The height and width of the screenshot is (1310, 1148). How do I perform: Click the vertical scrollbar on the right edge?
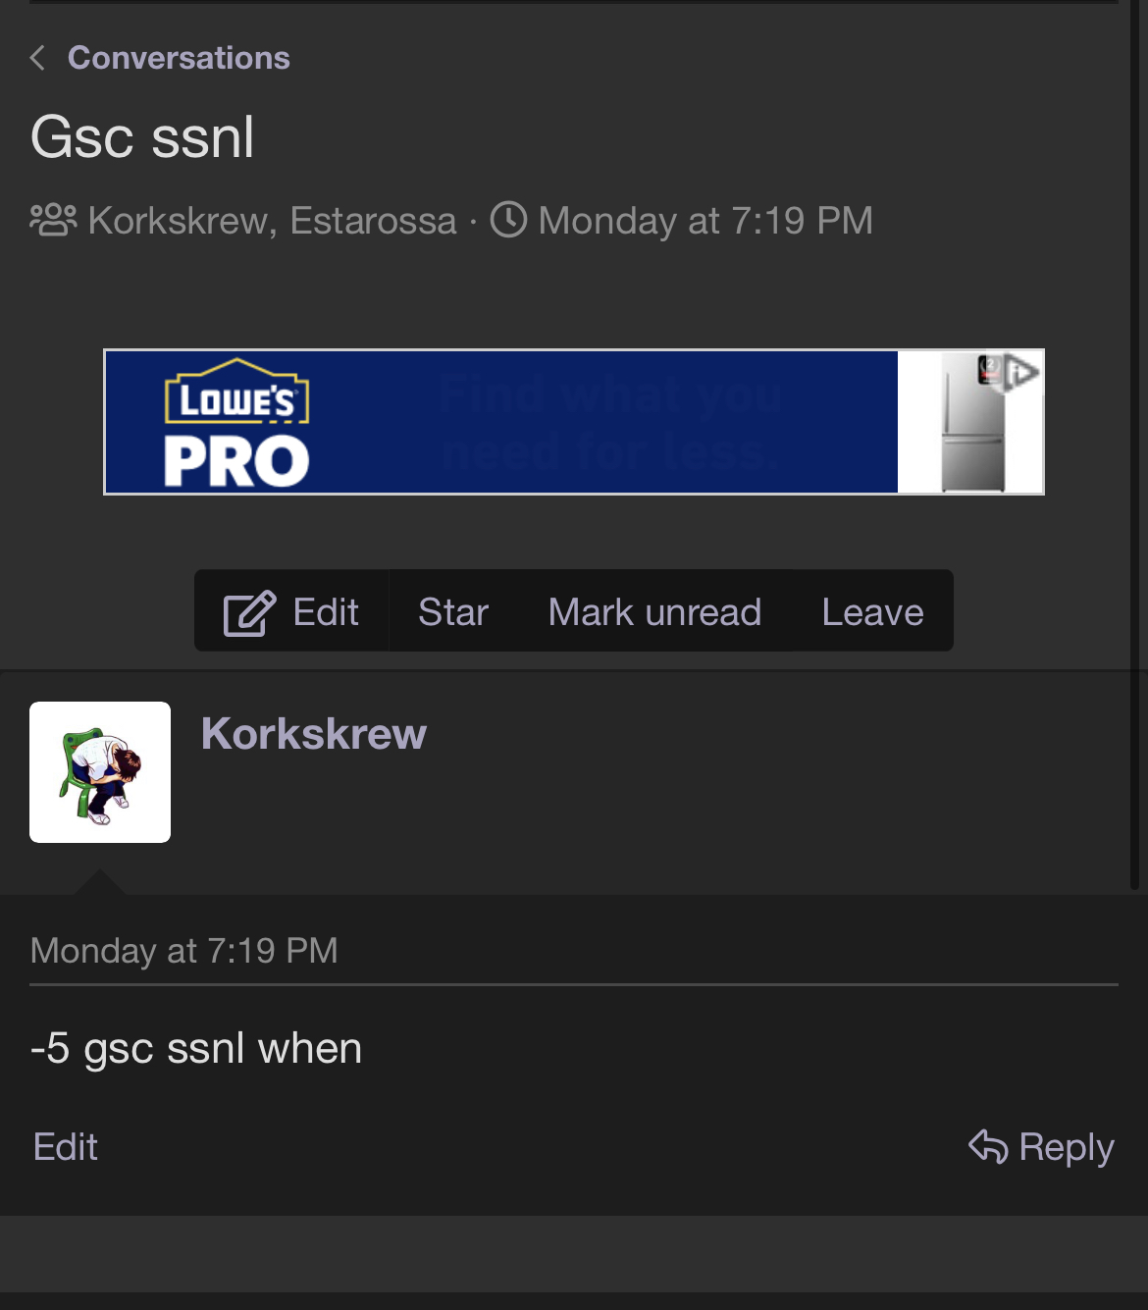coord(1135,442)
